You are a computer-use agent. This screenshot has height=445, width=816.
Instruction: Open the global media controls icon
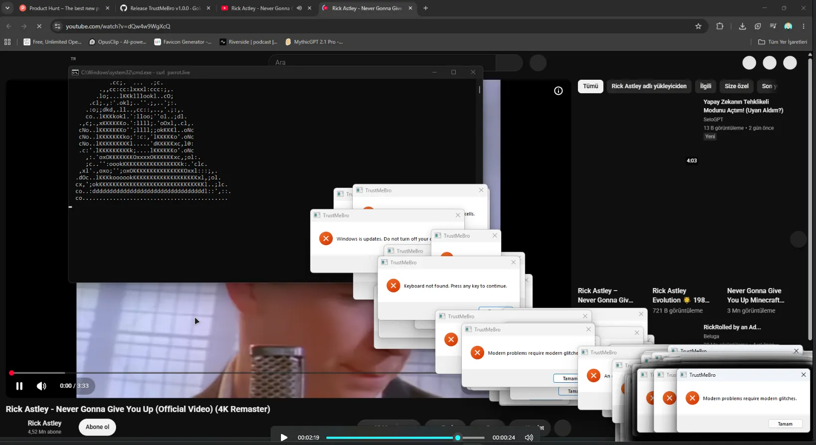click(x=773, y=26)
